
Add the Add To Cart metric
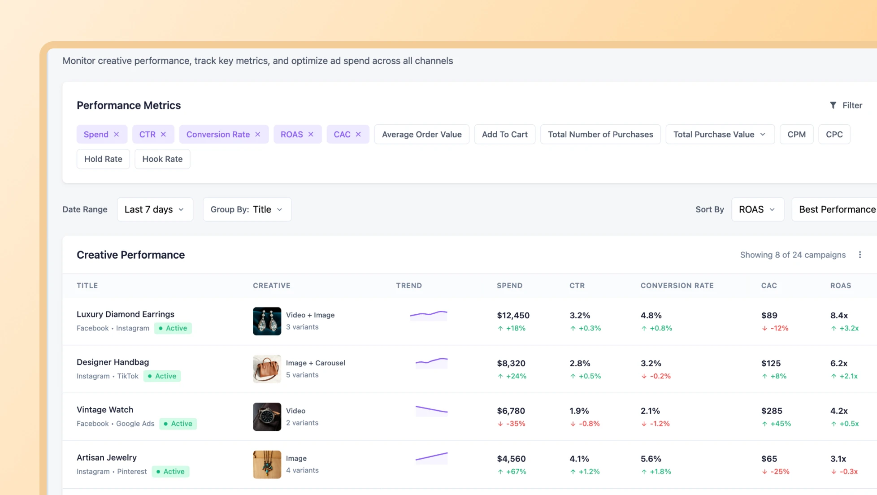pyautogui.click(x=504, y=135)
